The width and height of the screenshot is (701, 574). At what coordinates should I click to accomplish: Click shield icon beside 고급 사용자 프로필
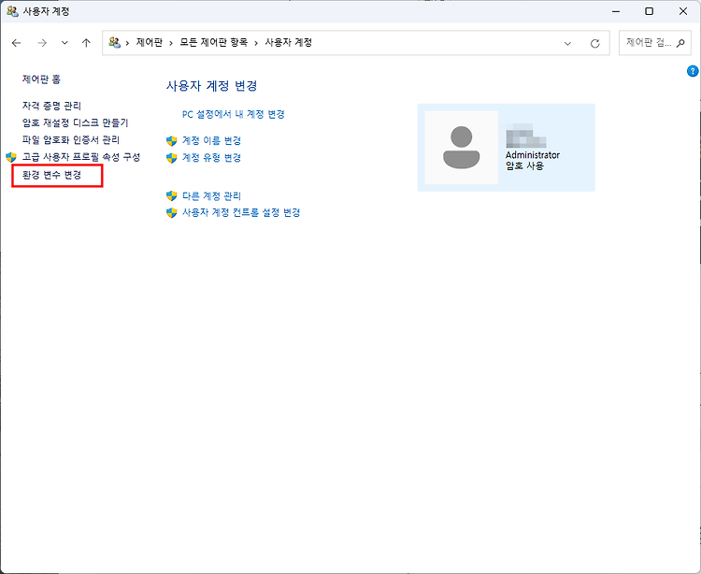coord(11,157)
